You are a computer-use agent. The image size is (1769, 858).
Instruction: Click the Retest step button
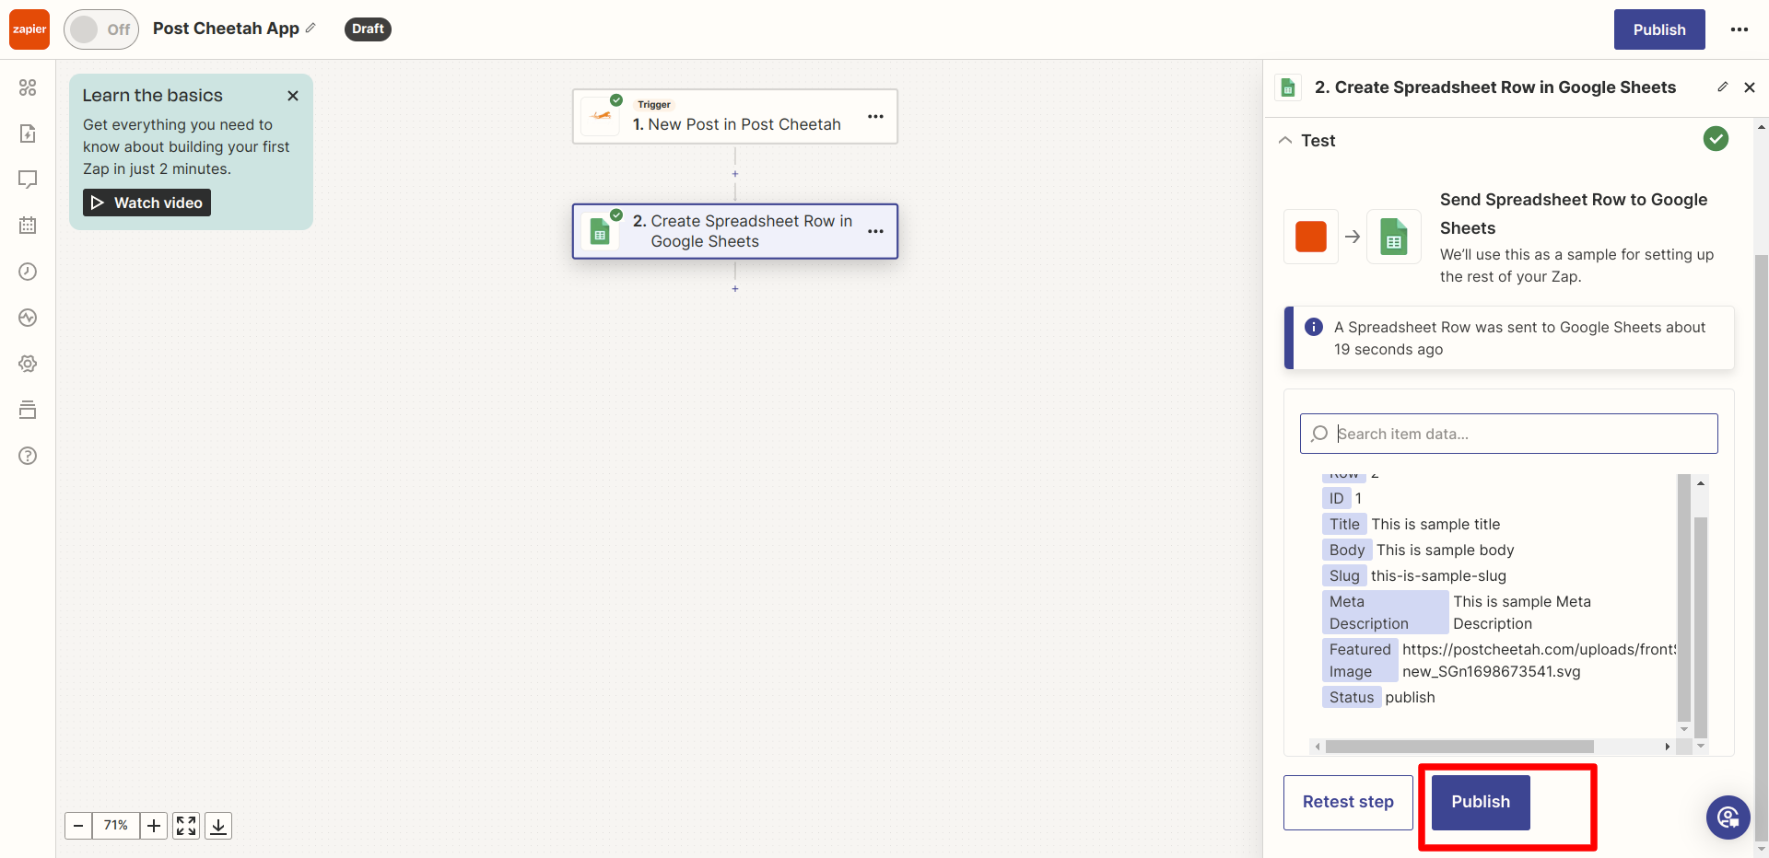pos(1348,802)
